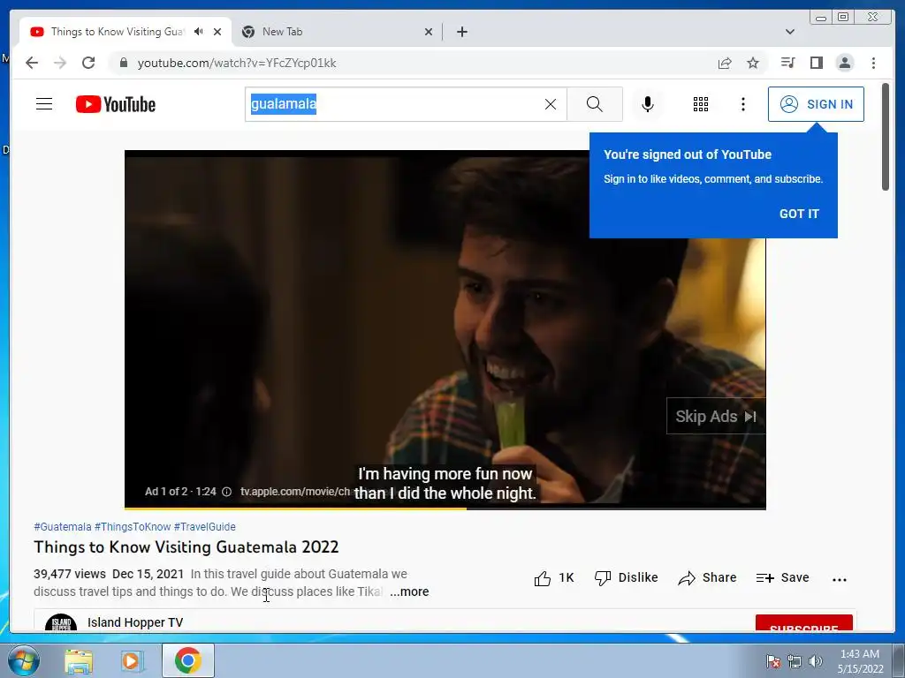Open a new browser tab

[x=461, y=32]
